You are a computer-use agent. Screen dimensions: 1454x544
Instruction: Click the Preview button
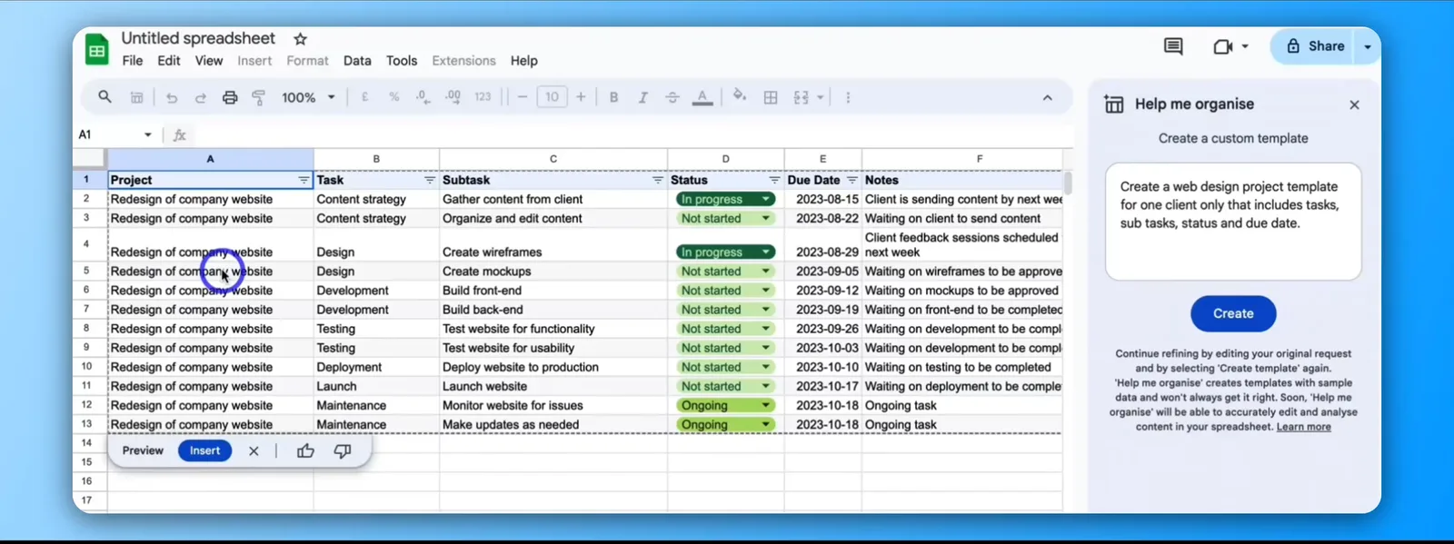pyautogui.click(x=143, y=450)
